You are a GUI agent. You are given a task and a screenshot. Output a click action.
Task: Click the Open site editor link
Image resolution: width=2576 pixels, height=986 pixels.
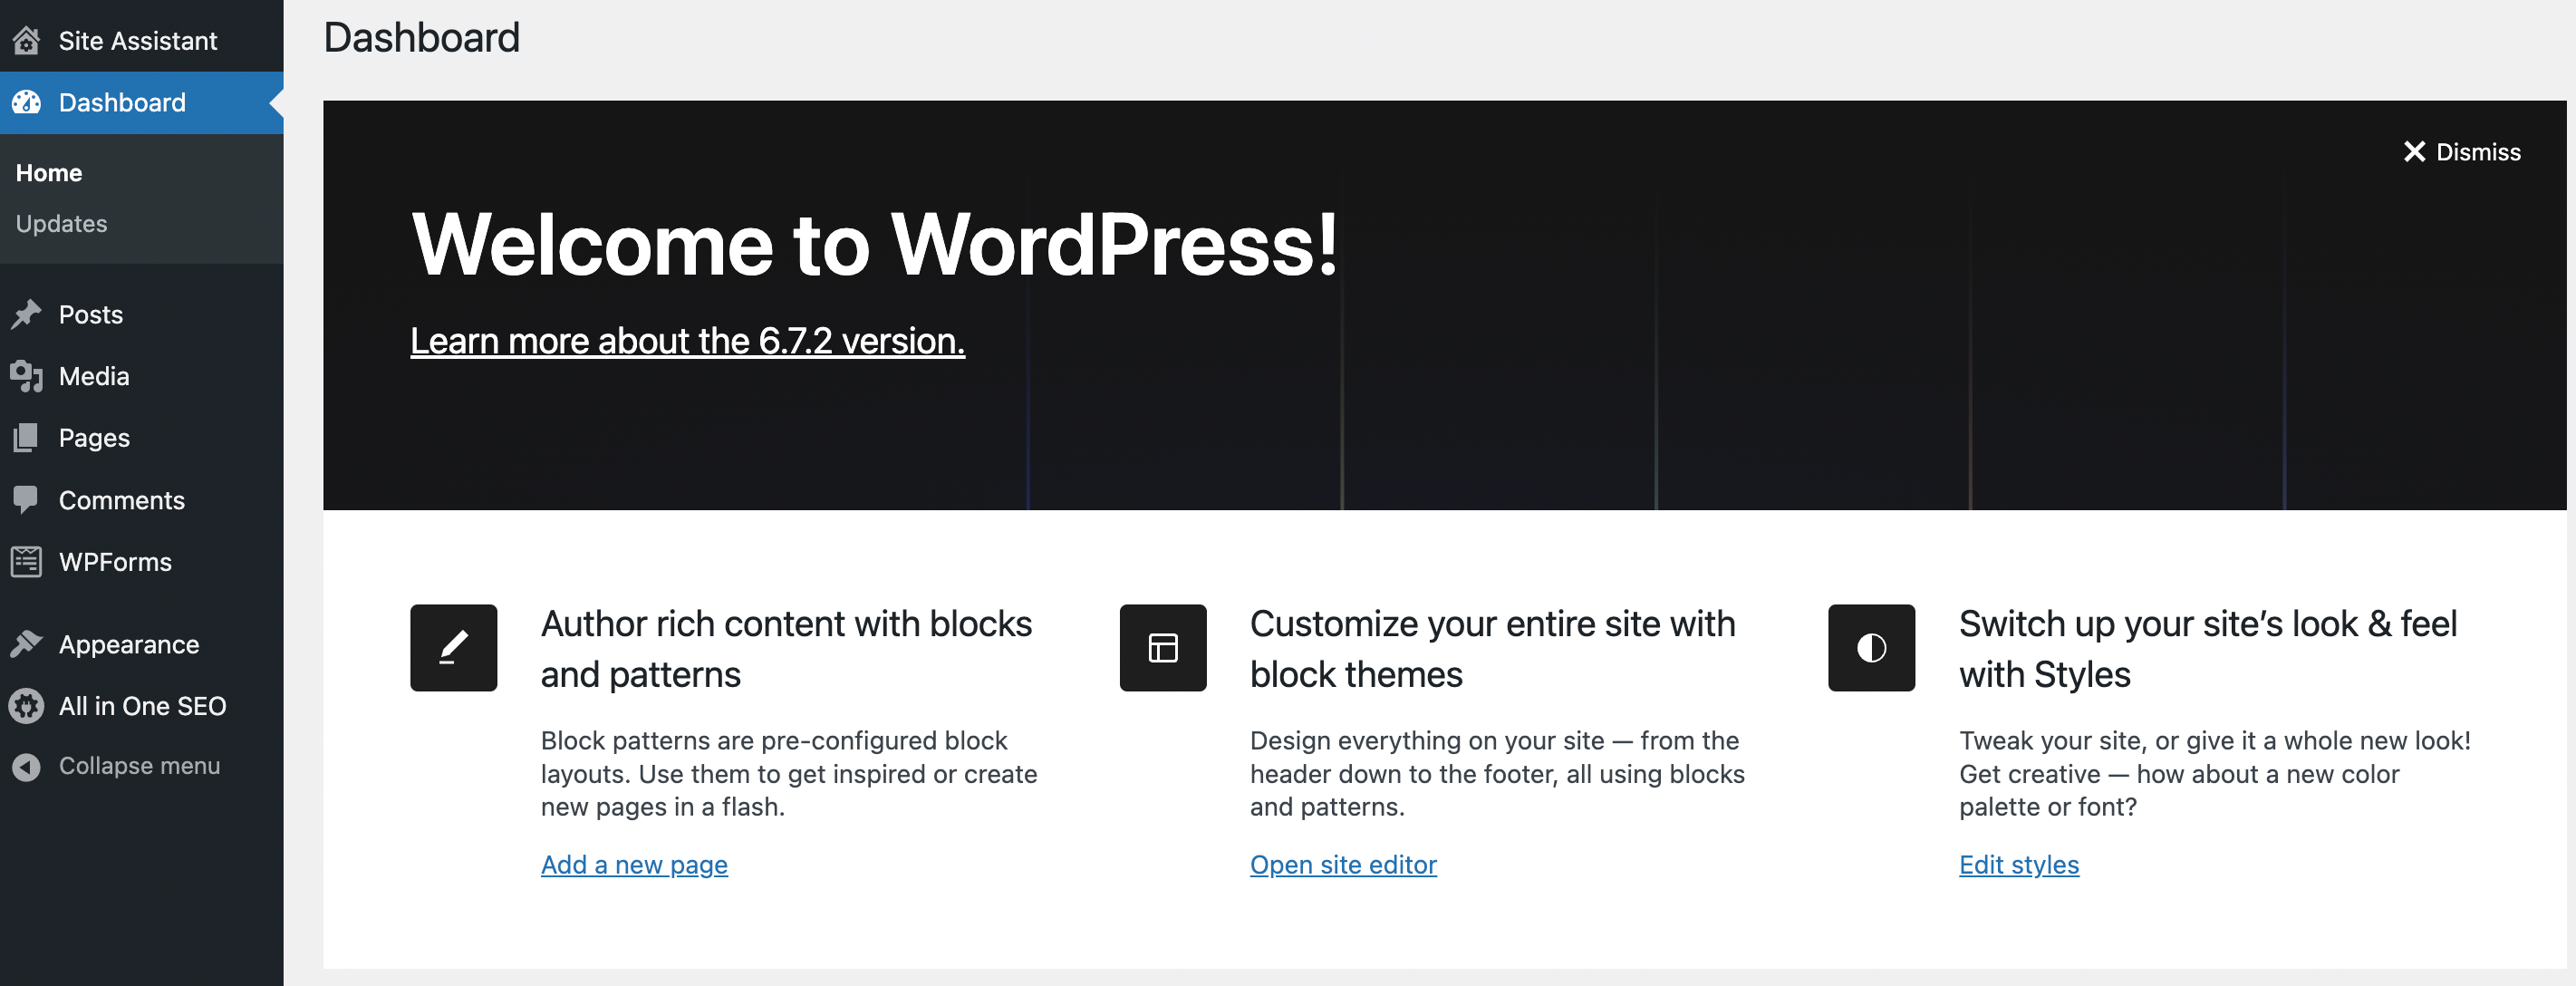tap(1342, 864)
